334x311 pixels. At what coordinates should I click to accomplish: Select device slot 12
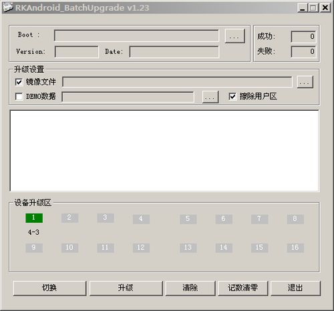coord(141,248)
